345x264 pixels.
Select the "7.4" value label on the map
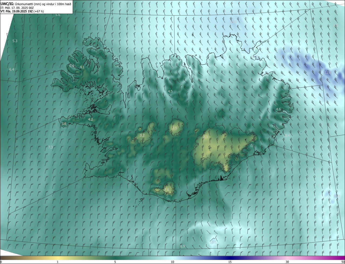point(297,250)
